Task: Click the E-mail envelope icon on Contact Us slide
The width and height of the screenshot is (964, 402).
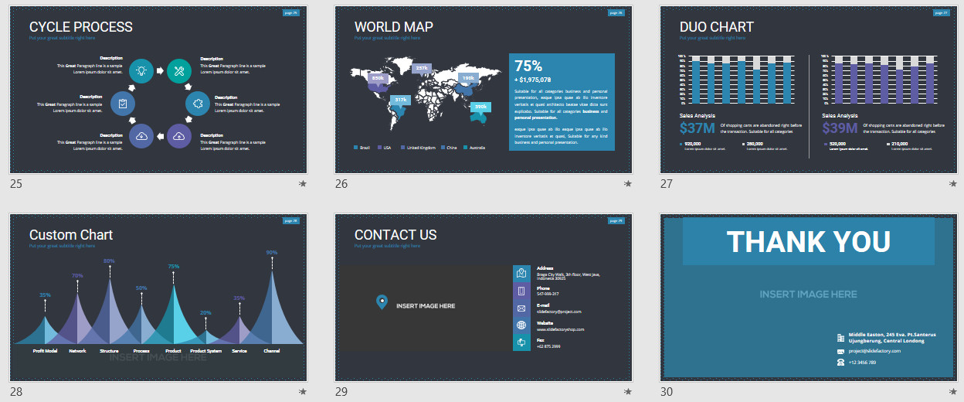Action: (521, 308)
